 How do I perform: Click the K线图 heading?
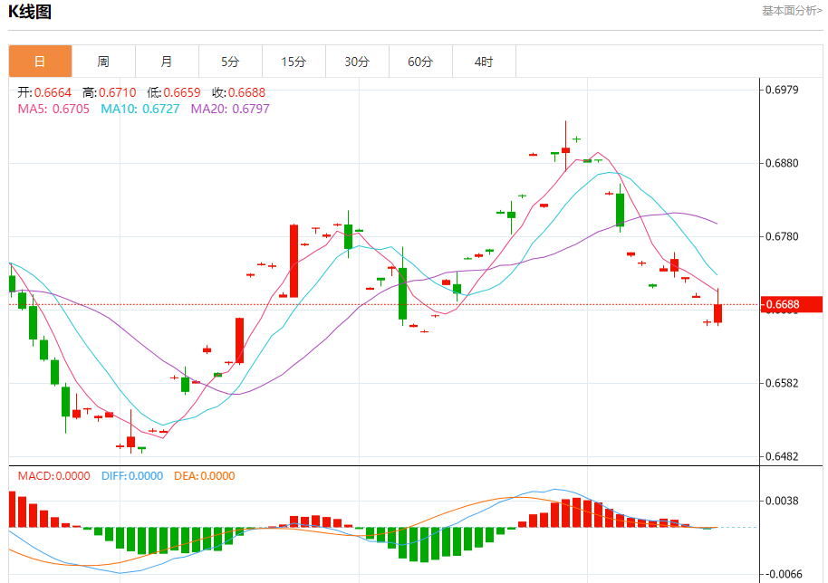tap(30, 12)
